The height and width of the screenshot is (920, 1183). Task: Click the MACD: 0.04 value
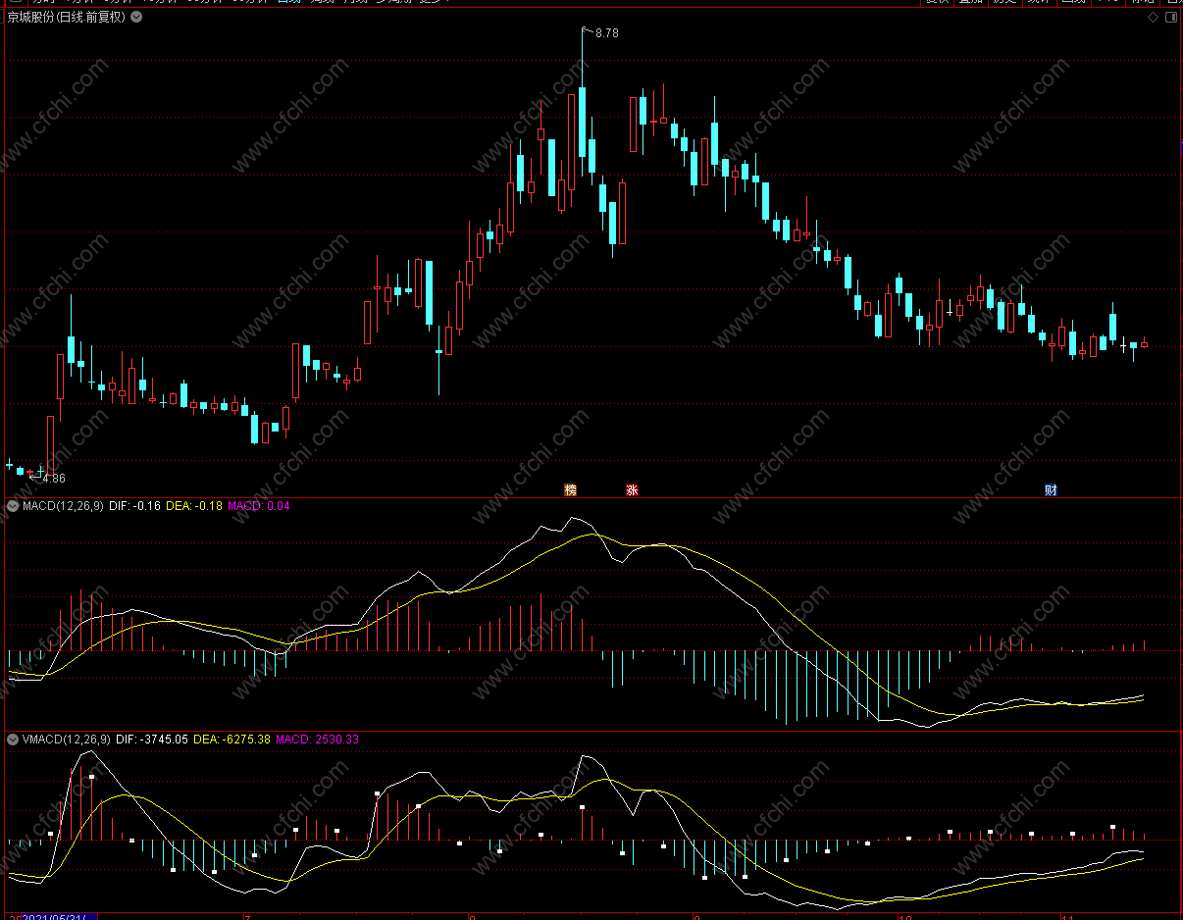(x=259, y=506)
